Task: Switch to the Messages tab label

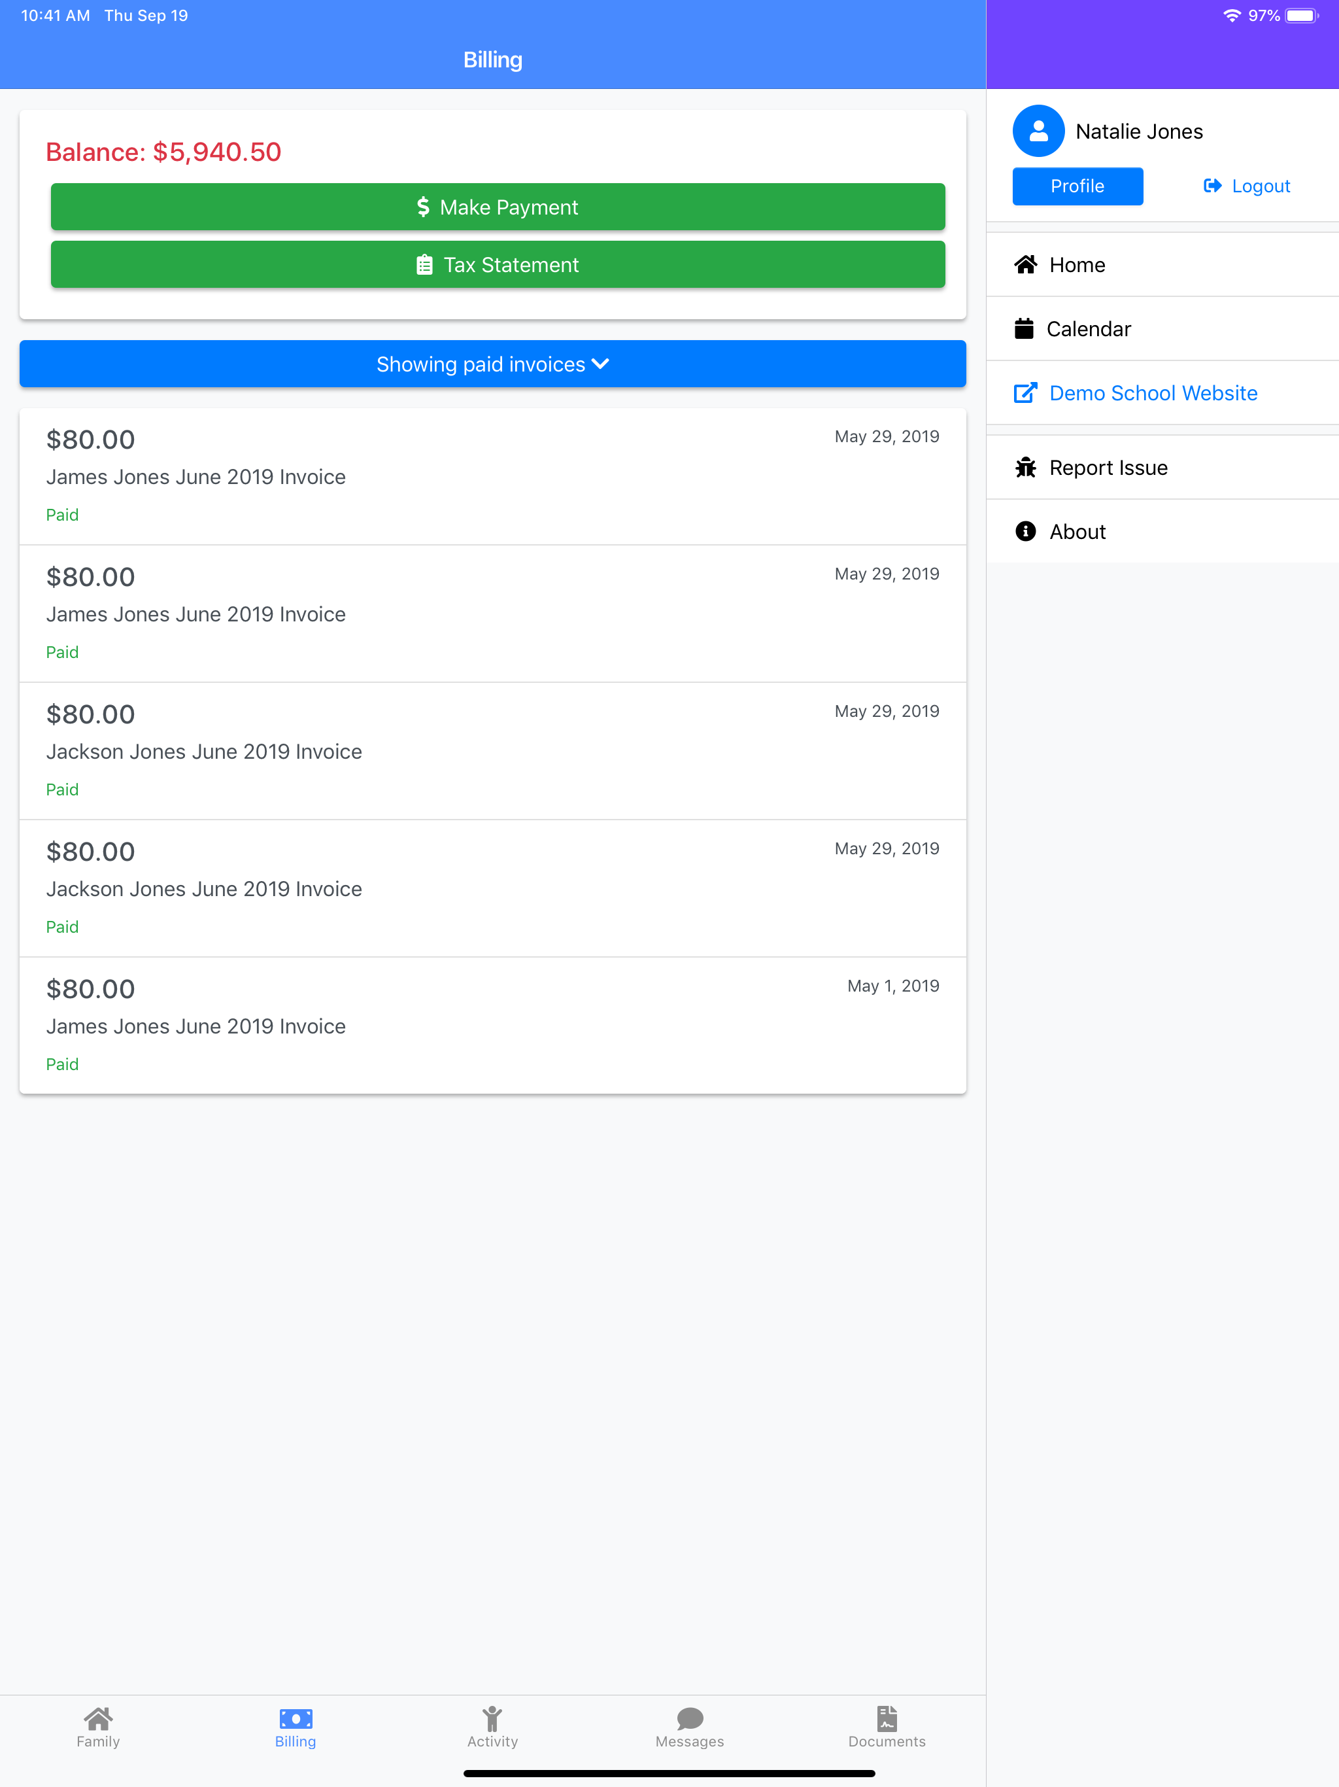Action: [690, 1741]
